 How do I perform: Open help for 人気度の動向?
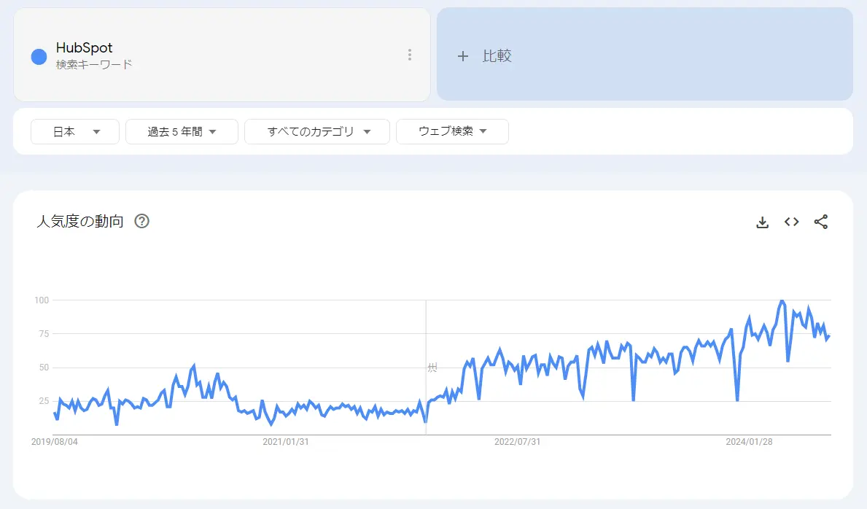[x=141, y=221]
